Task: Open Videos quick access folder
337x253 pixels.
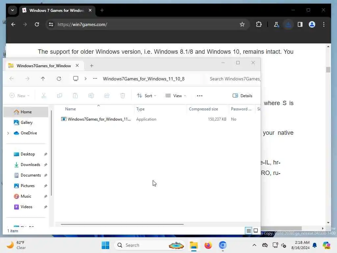Action: (26, 207)
